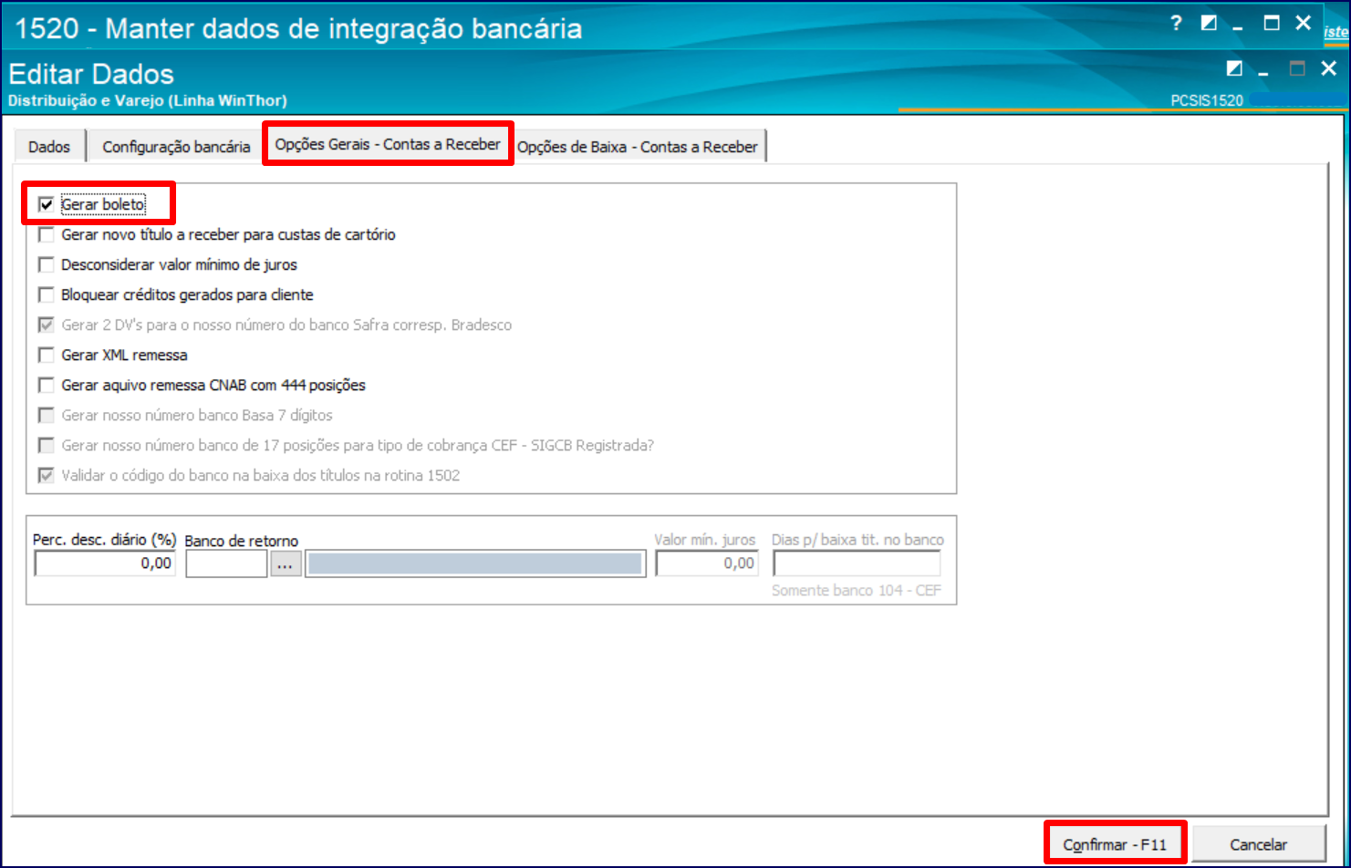The image size is (1351, 868).
Task: Check Gerar aquivo remessa CNAB com 444 posições
Action: [47, 385]
